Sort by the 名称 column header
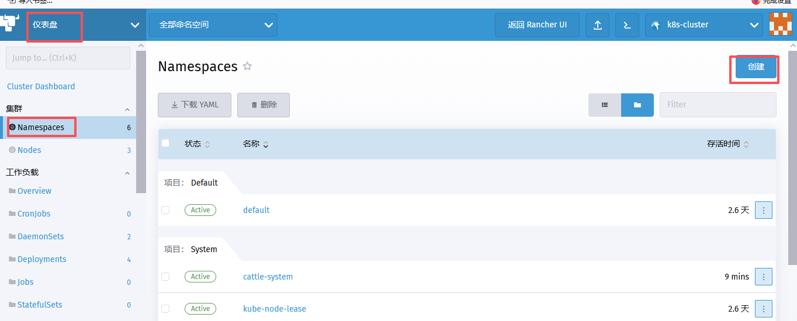This screenshot has width=797, height=321. 256,144
